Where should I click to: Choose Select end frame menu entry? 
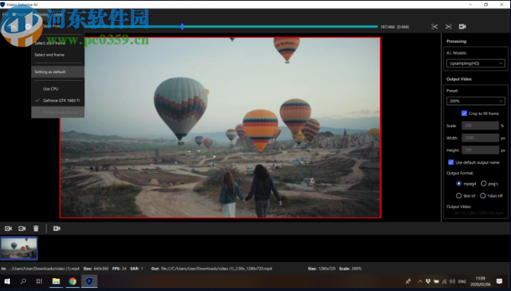(58, 55)
